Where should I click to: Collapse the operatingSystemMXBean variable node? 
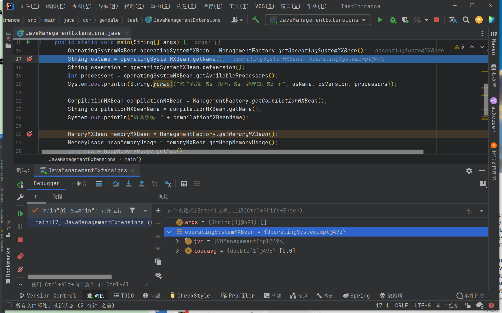tap(169, 232)
